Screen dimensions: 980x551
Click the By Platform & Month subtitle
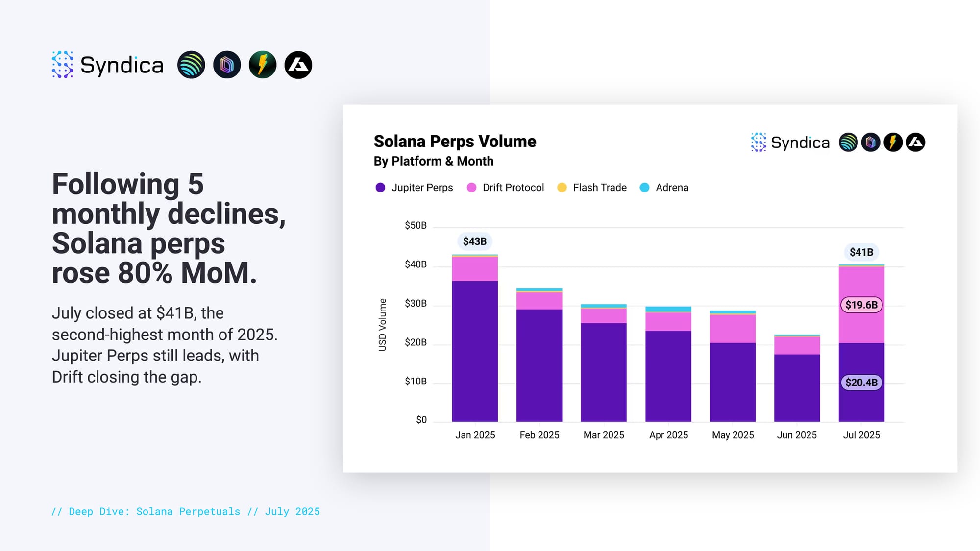pyautogui.click(x=434, y=161)
